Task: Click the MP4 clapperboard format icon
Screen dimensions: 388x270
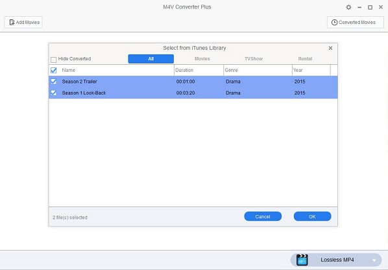Action: click(x=302, y=260)
